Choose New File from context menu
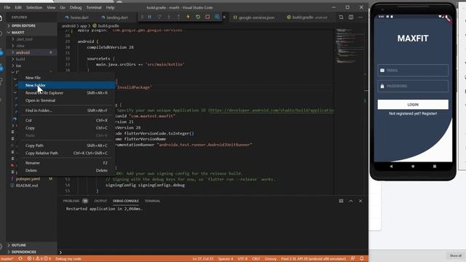 click(x=66, y=78)
